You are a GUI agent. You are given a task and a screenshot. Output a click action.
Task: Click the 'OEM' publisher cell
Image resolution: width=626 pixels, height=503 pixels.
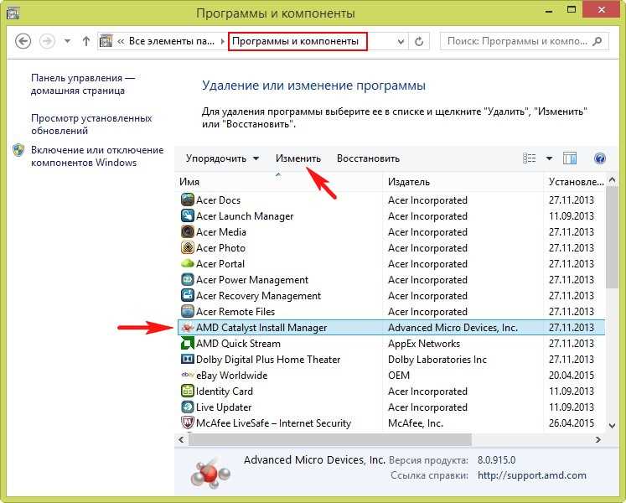tap(399, 376)
